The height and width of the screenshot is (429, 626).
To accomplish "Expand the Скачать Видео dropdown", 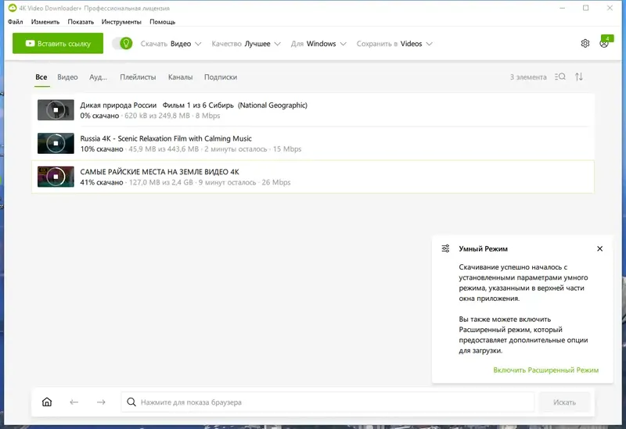I will pos(171,44).
